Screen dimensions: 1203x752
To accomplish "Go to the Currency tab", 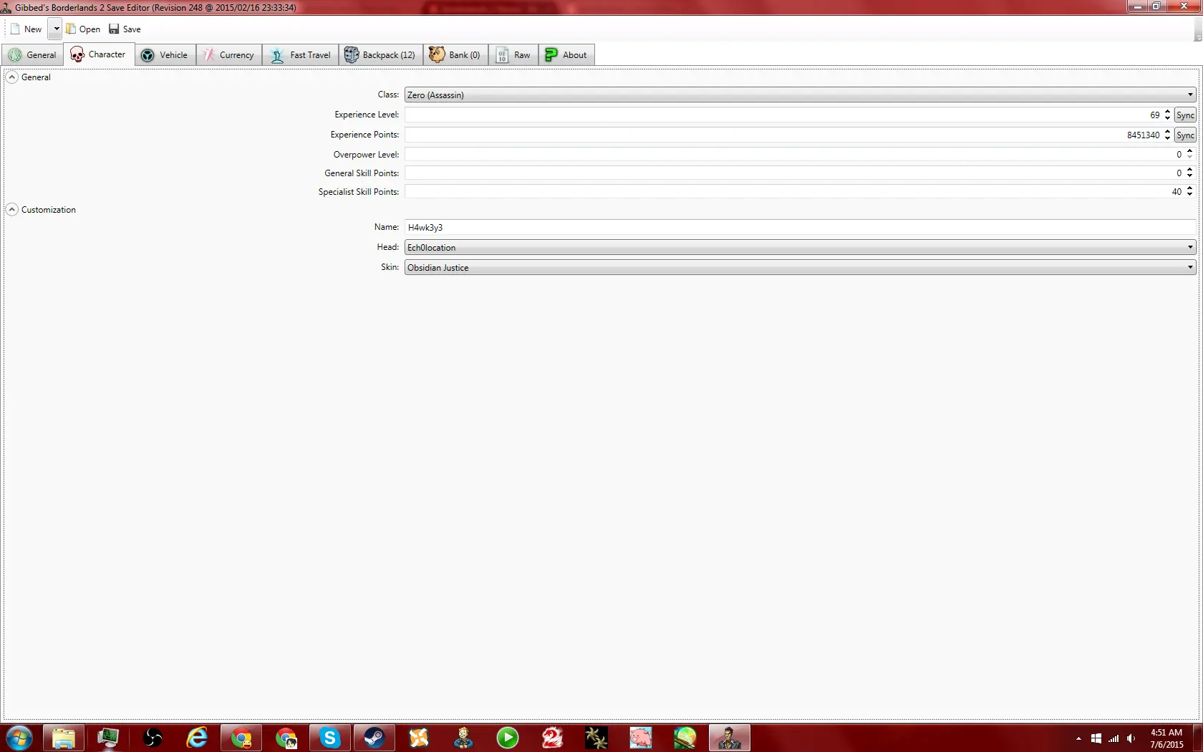I will pos(228,55).
